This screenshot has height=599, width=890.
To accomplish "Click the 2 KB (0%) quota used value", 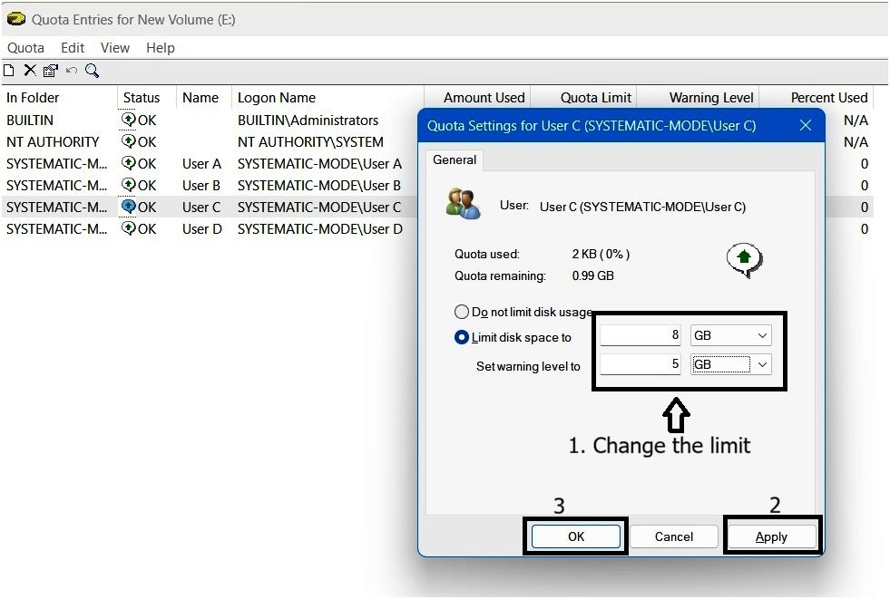I will point(601,254).
